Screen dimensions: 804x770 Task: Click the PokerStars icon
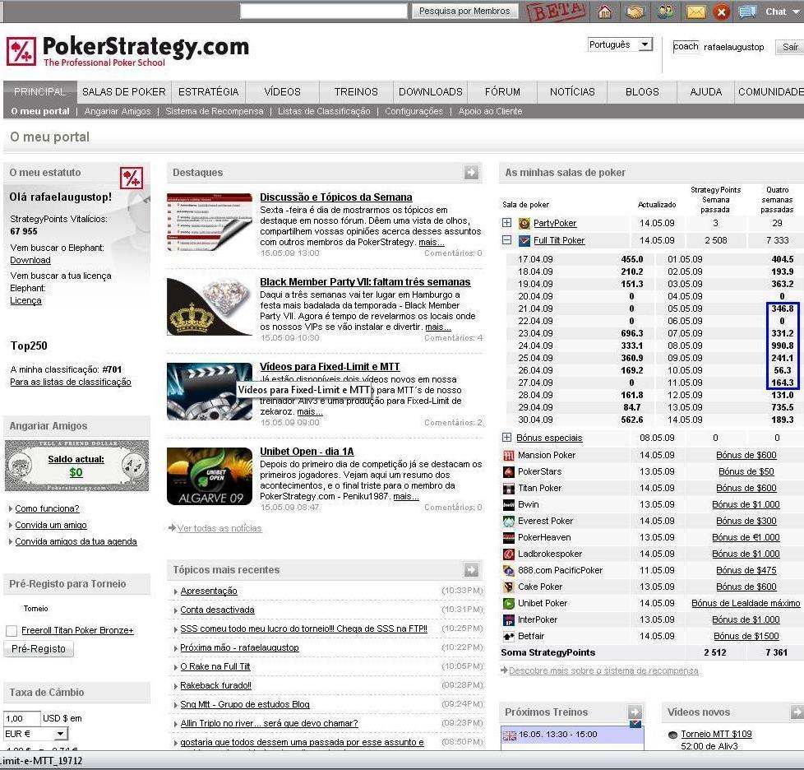(x=509, y=471)
